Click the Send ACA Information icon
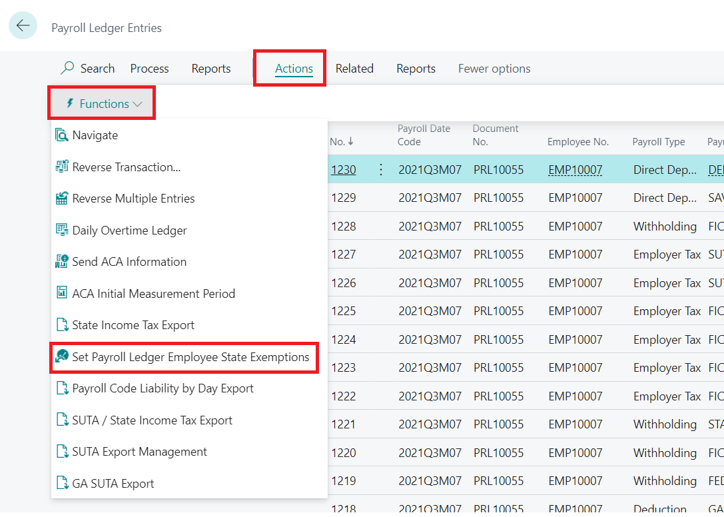 [x=61, y=262]
